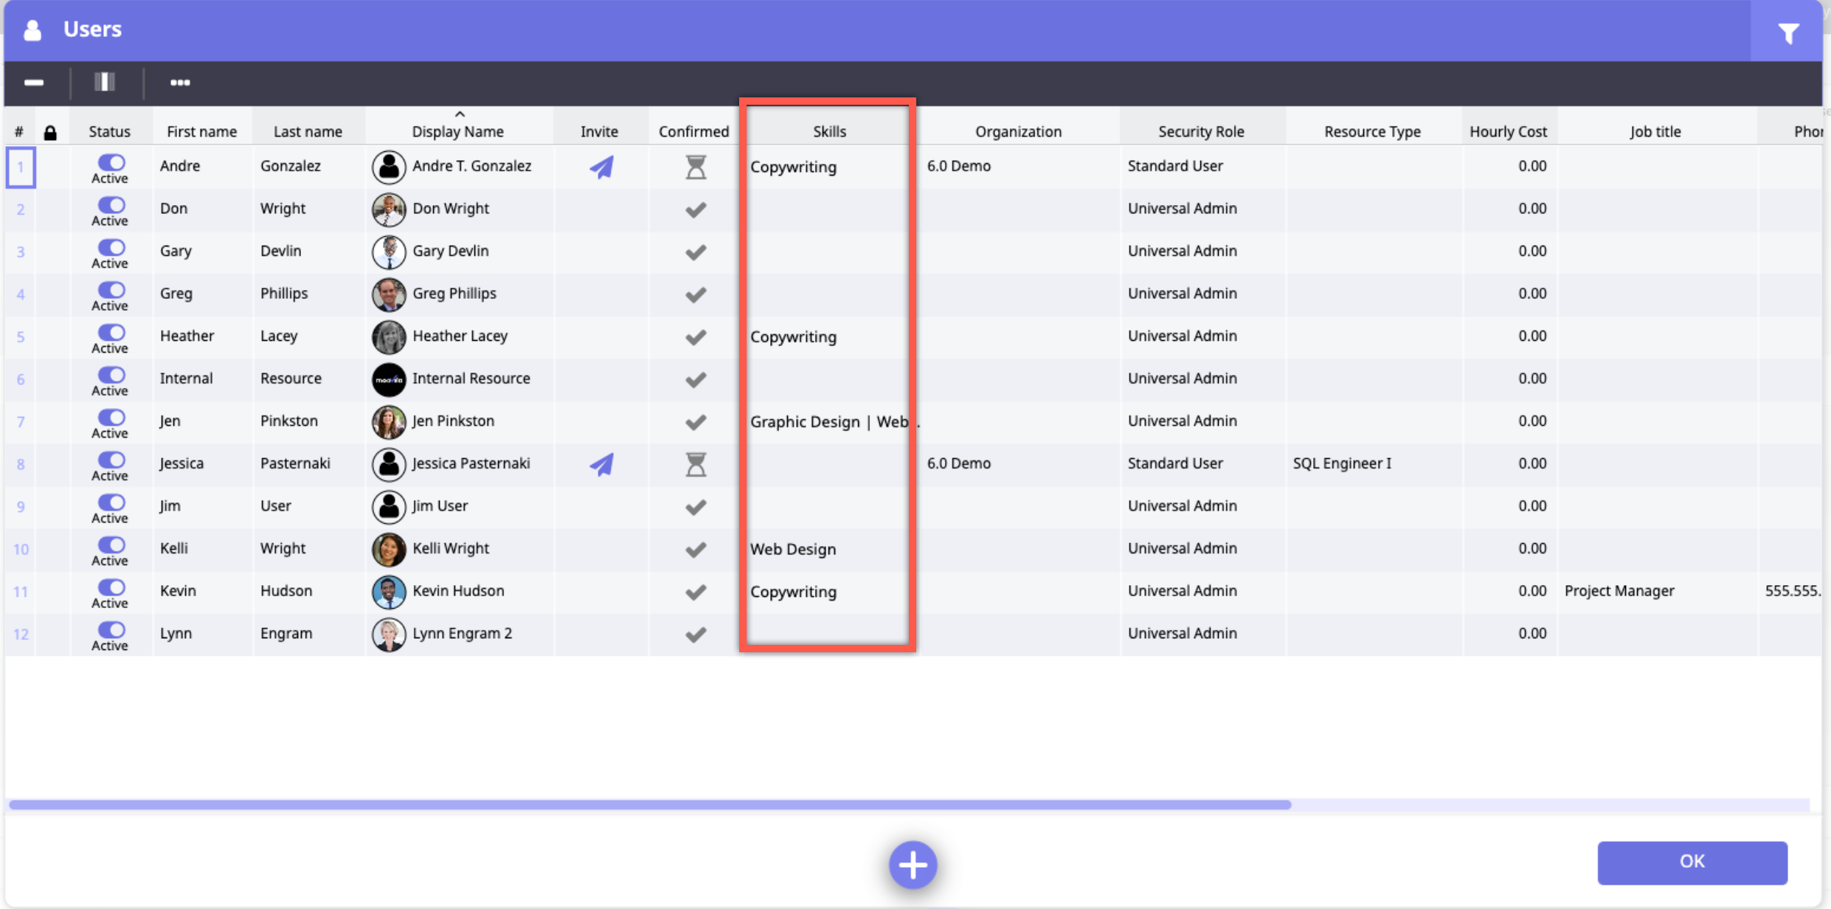Toggle Kevin Hudson's Active status switch
The width and height of the screenshot is (1831, 909).
point(111,587)
